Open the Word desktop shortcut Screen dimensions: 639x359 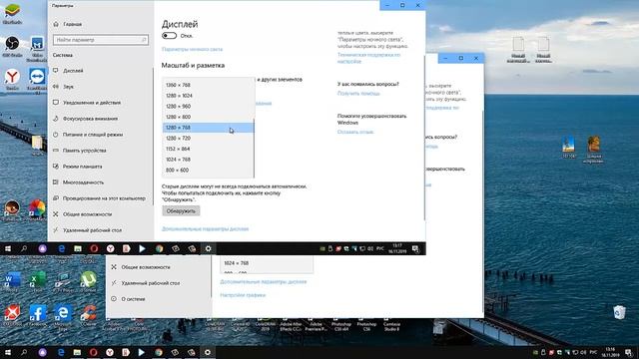point(12,281)
